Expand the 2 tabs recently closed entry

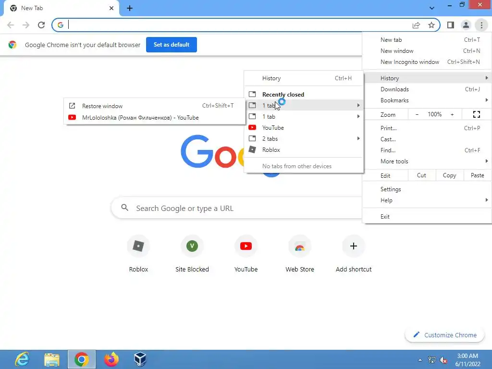pos(304,139)
